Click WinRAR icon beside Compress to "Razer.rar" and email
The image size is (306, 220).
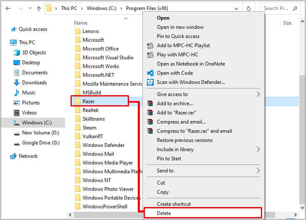(150, 131)
